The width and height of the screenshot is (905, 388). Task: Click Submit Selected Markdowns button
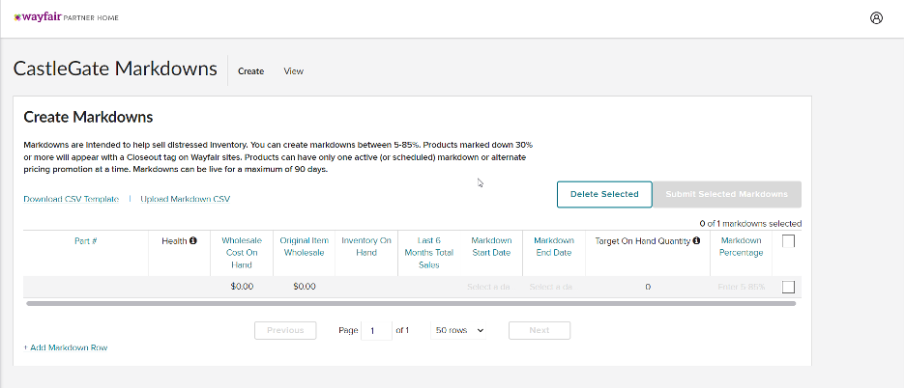click(x=727, y=194)
